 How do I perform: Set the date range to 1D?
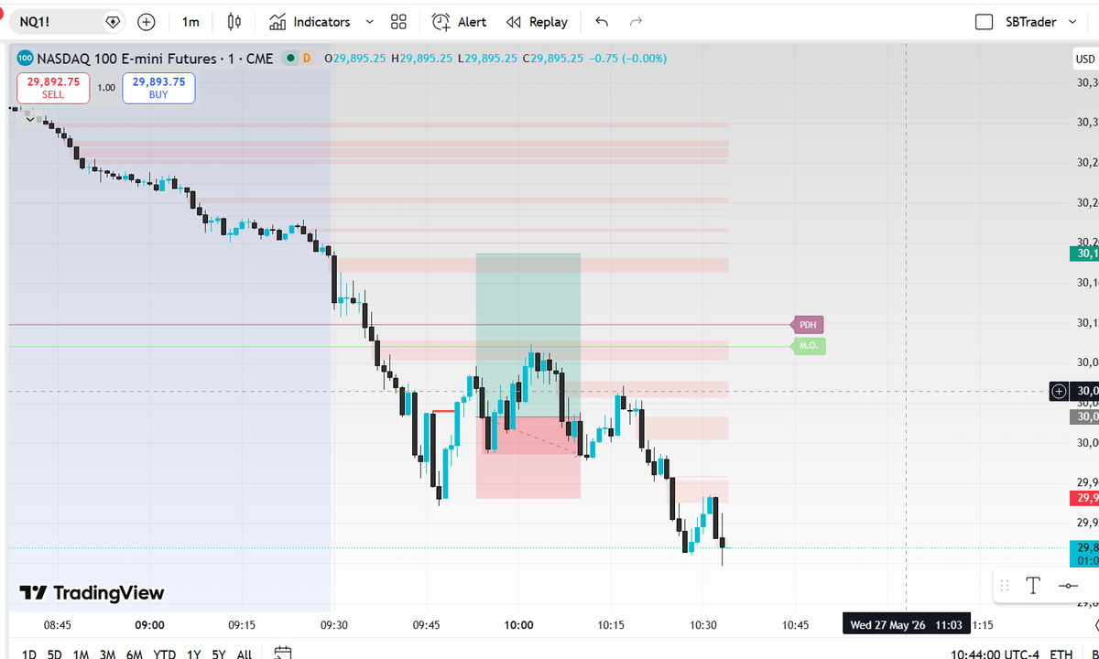29,654
